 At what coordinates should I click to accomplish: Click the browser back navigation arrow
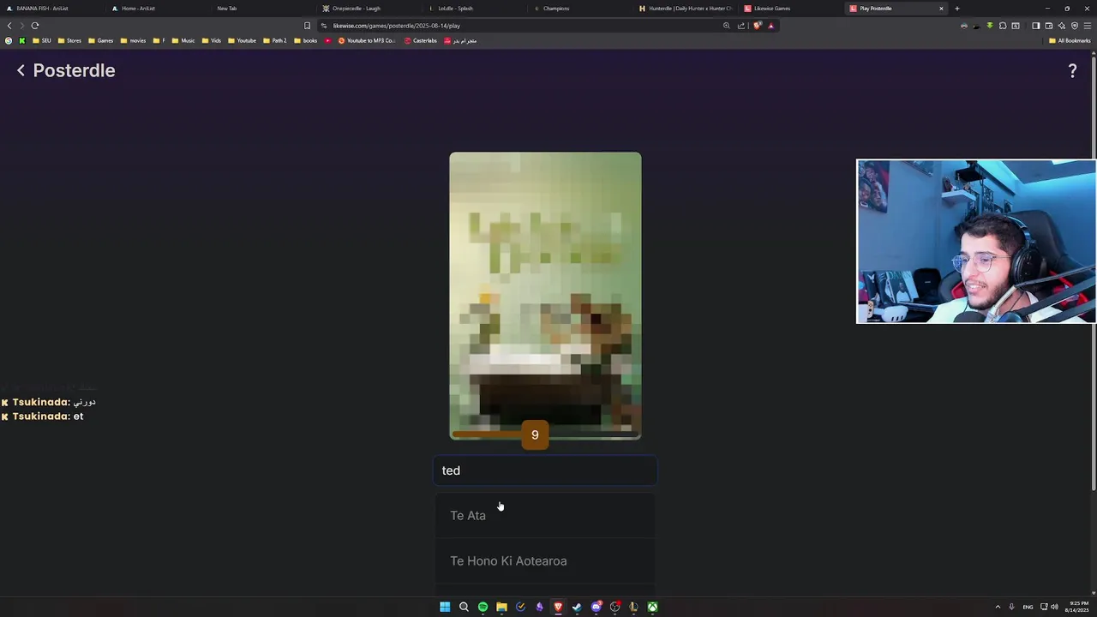9,26
